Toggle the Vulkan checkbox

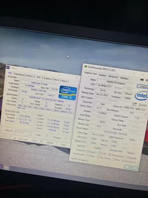click(x=87, y=155)
